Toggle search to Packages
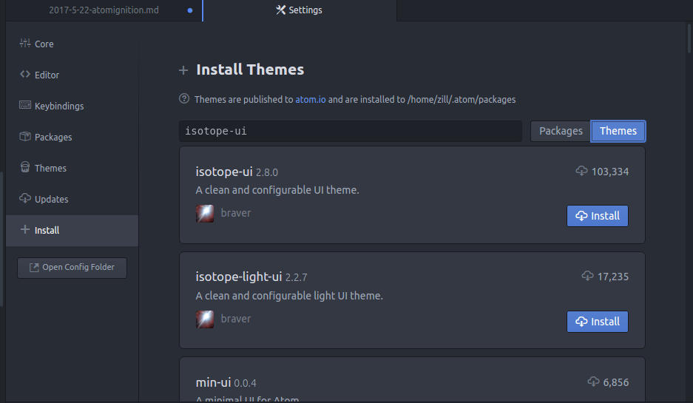This screenshot has height=403, width=693. 561,131
